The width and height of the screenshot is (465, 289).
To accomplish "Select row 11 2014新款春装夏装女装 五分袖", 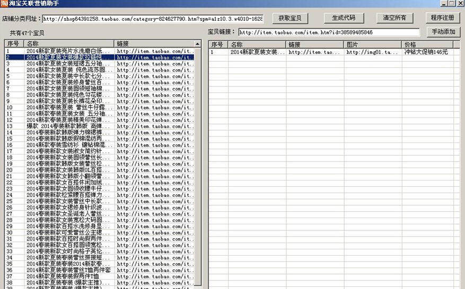I will point(100,114).
